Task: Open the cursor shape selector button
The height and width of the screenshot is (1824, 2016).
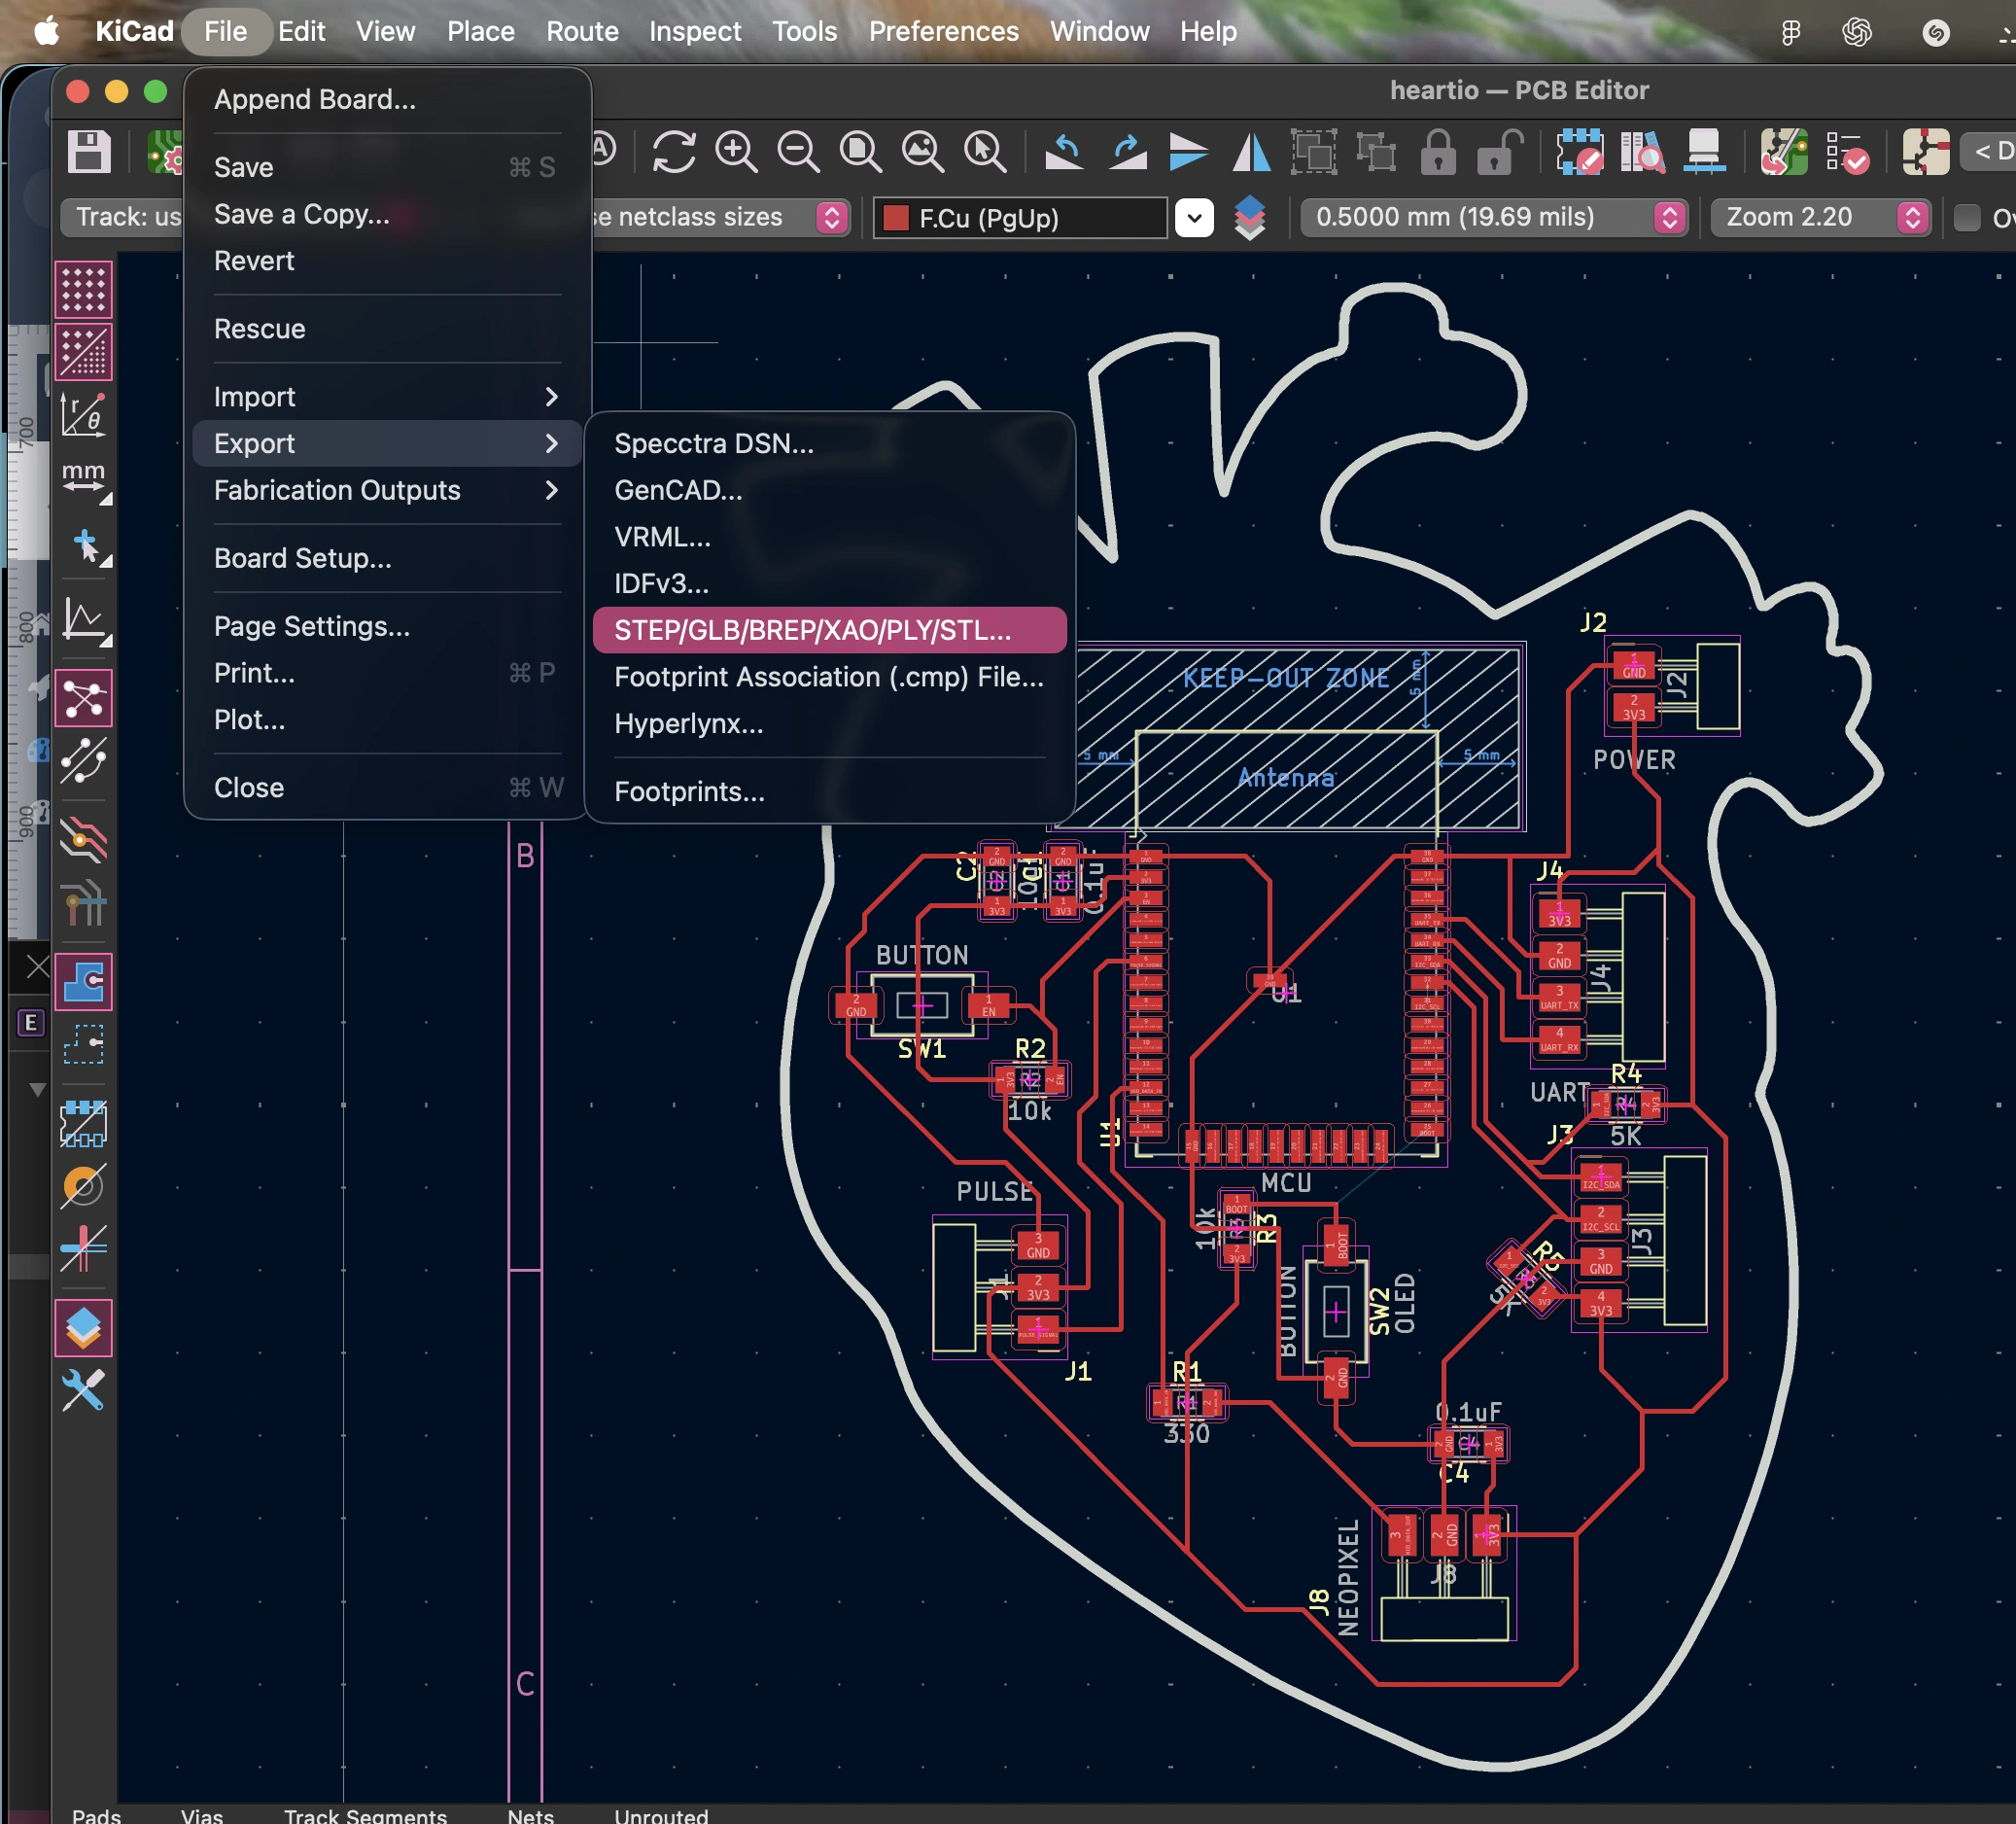Action: [84, 546]
